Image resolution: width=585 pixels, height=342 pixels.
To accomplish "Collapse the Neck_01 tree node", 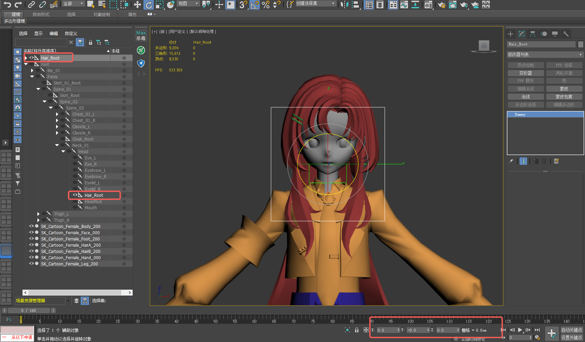I will (57, 145).
